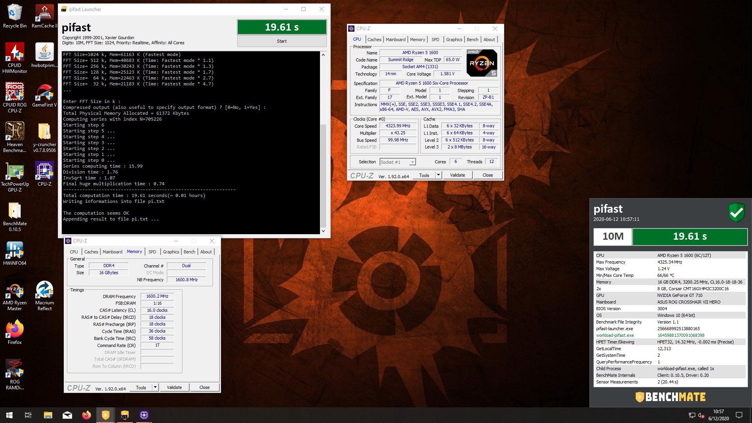This screenshot has width=752, height=423.
Task: Launch RamCache II from the desktop
Action: [44, 16]
